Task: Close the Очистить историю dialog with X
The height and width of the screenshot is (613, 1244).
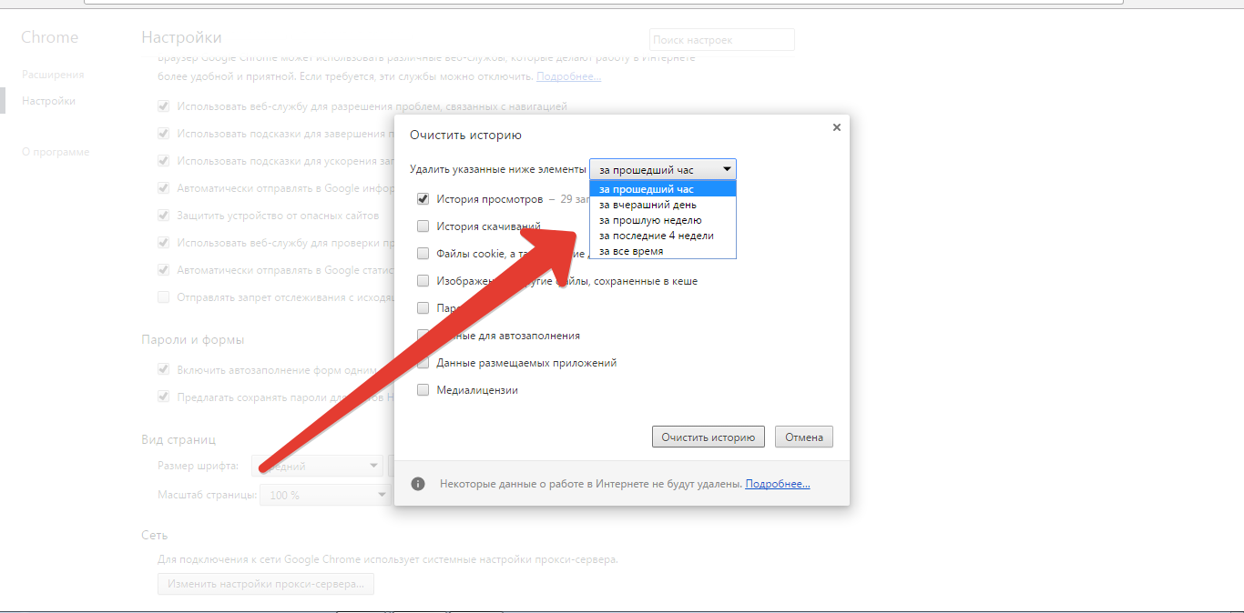Action: click(836, 128)
